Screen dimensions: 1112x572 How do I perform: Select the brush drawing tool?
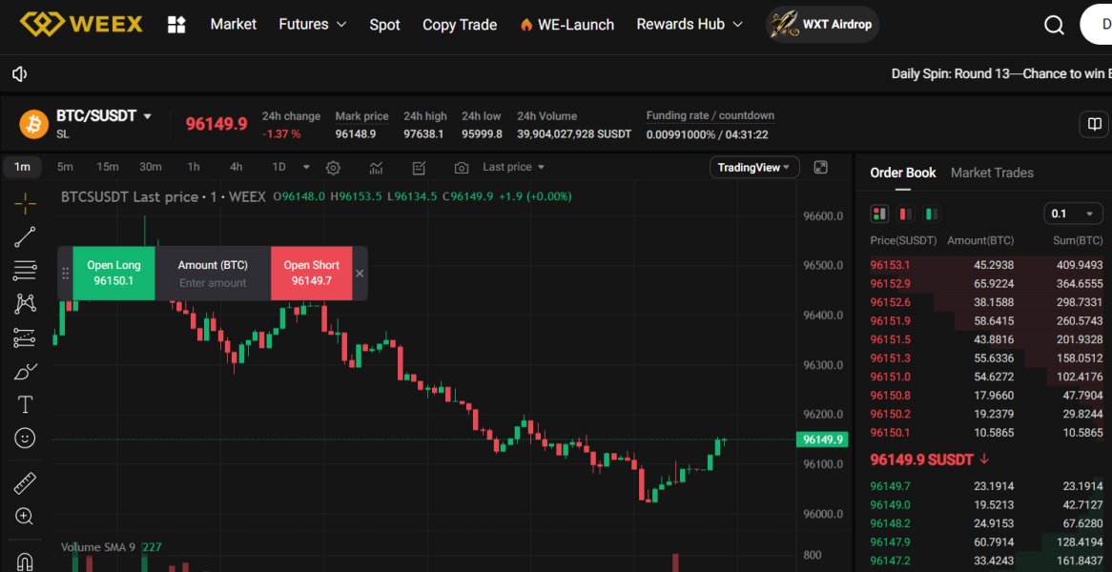[x=25, y=371]
